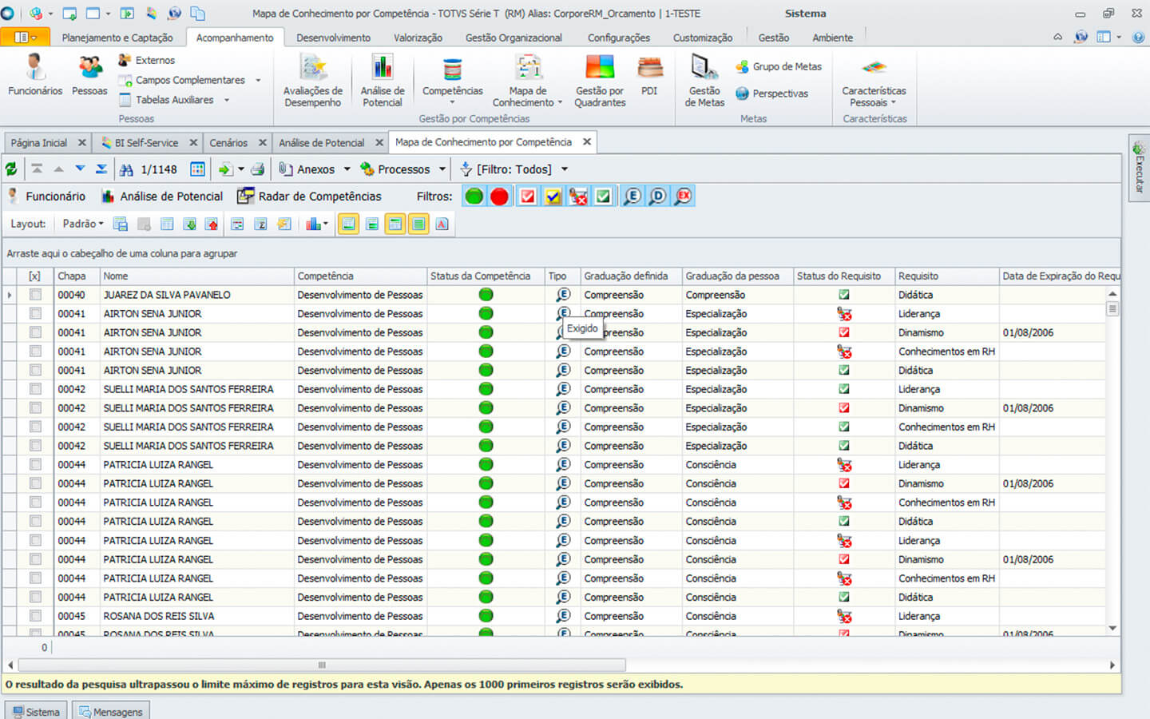Click the Funcionário button
1150x719 pixels.
coord(47,197)
